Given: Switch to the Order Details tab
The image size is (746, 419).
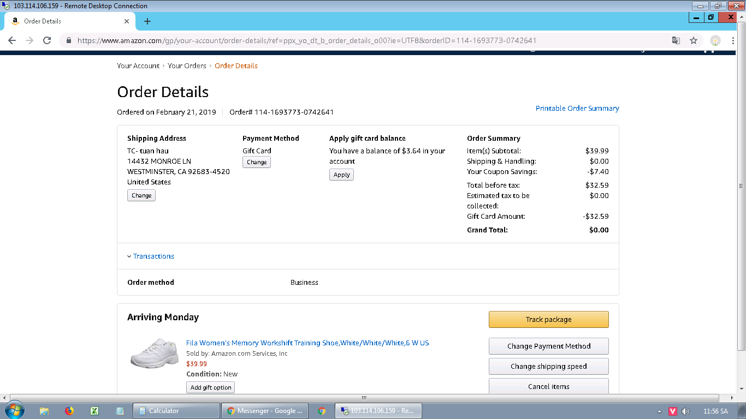Looking at the screenshot, I should coord(66,21).
